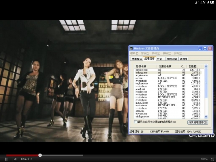This screenshot has width=216, height=162.
Task: Select the svchost.exe row using 4,600 K
Action: tap(168, 81)
